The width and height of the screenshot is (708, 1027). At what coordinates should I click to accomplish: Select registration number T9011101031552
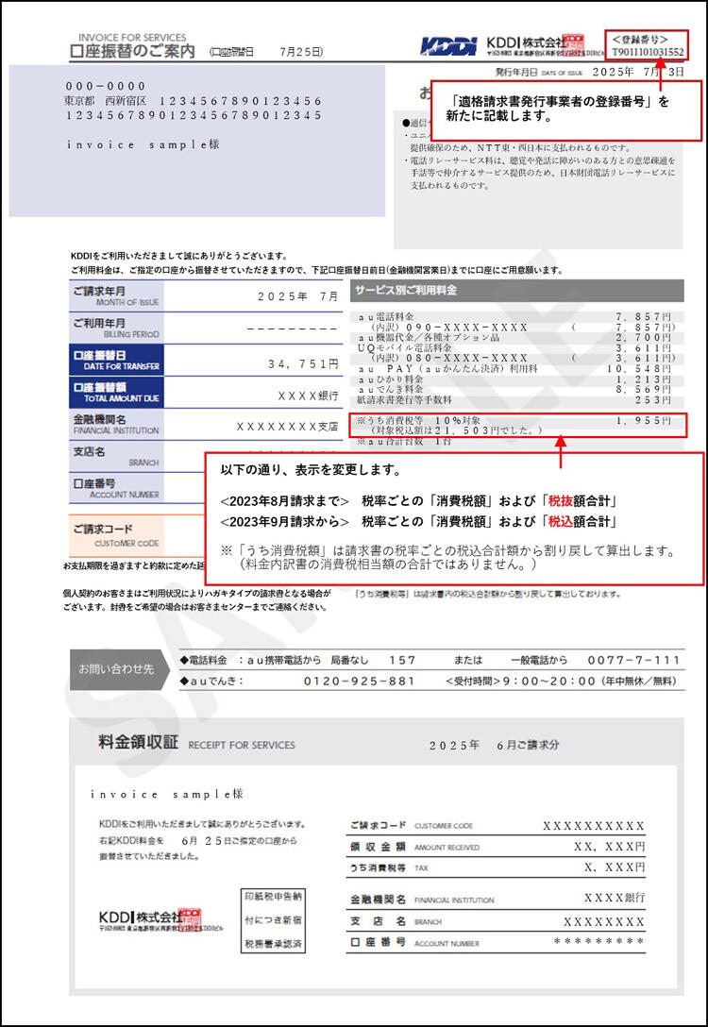click(647, 52)
